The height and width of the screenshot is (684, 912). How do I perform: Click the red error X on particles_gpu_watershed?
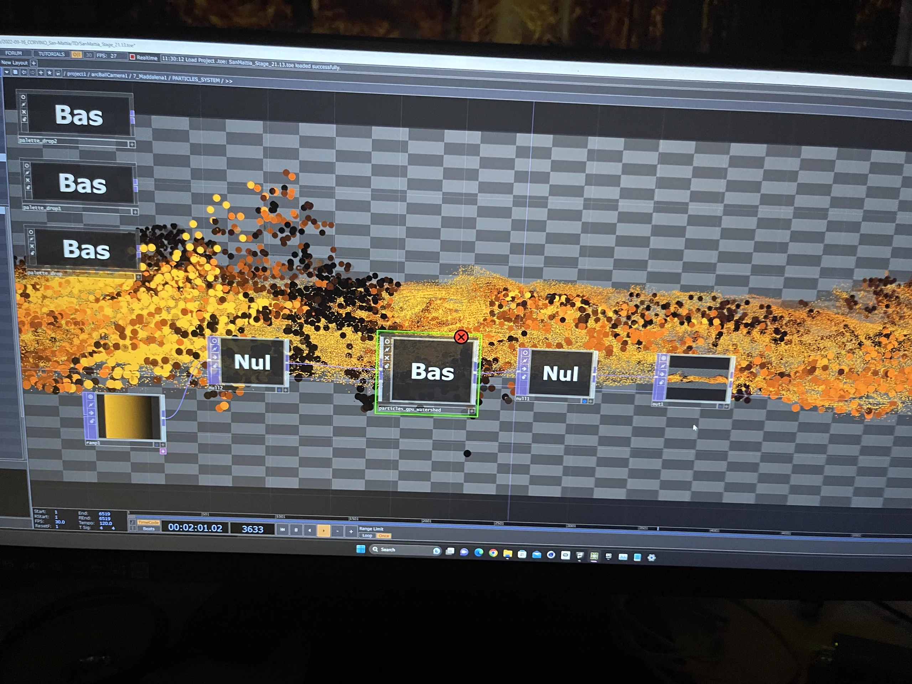461,337
